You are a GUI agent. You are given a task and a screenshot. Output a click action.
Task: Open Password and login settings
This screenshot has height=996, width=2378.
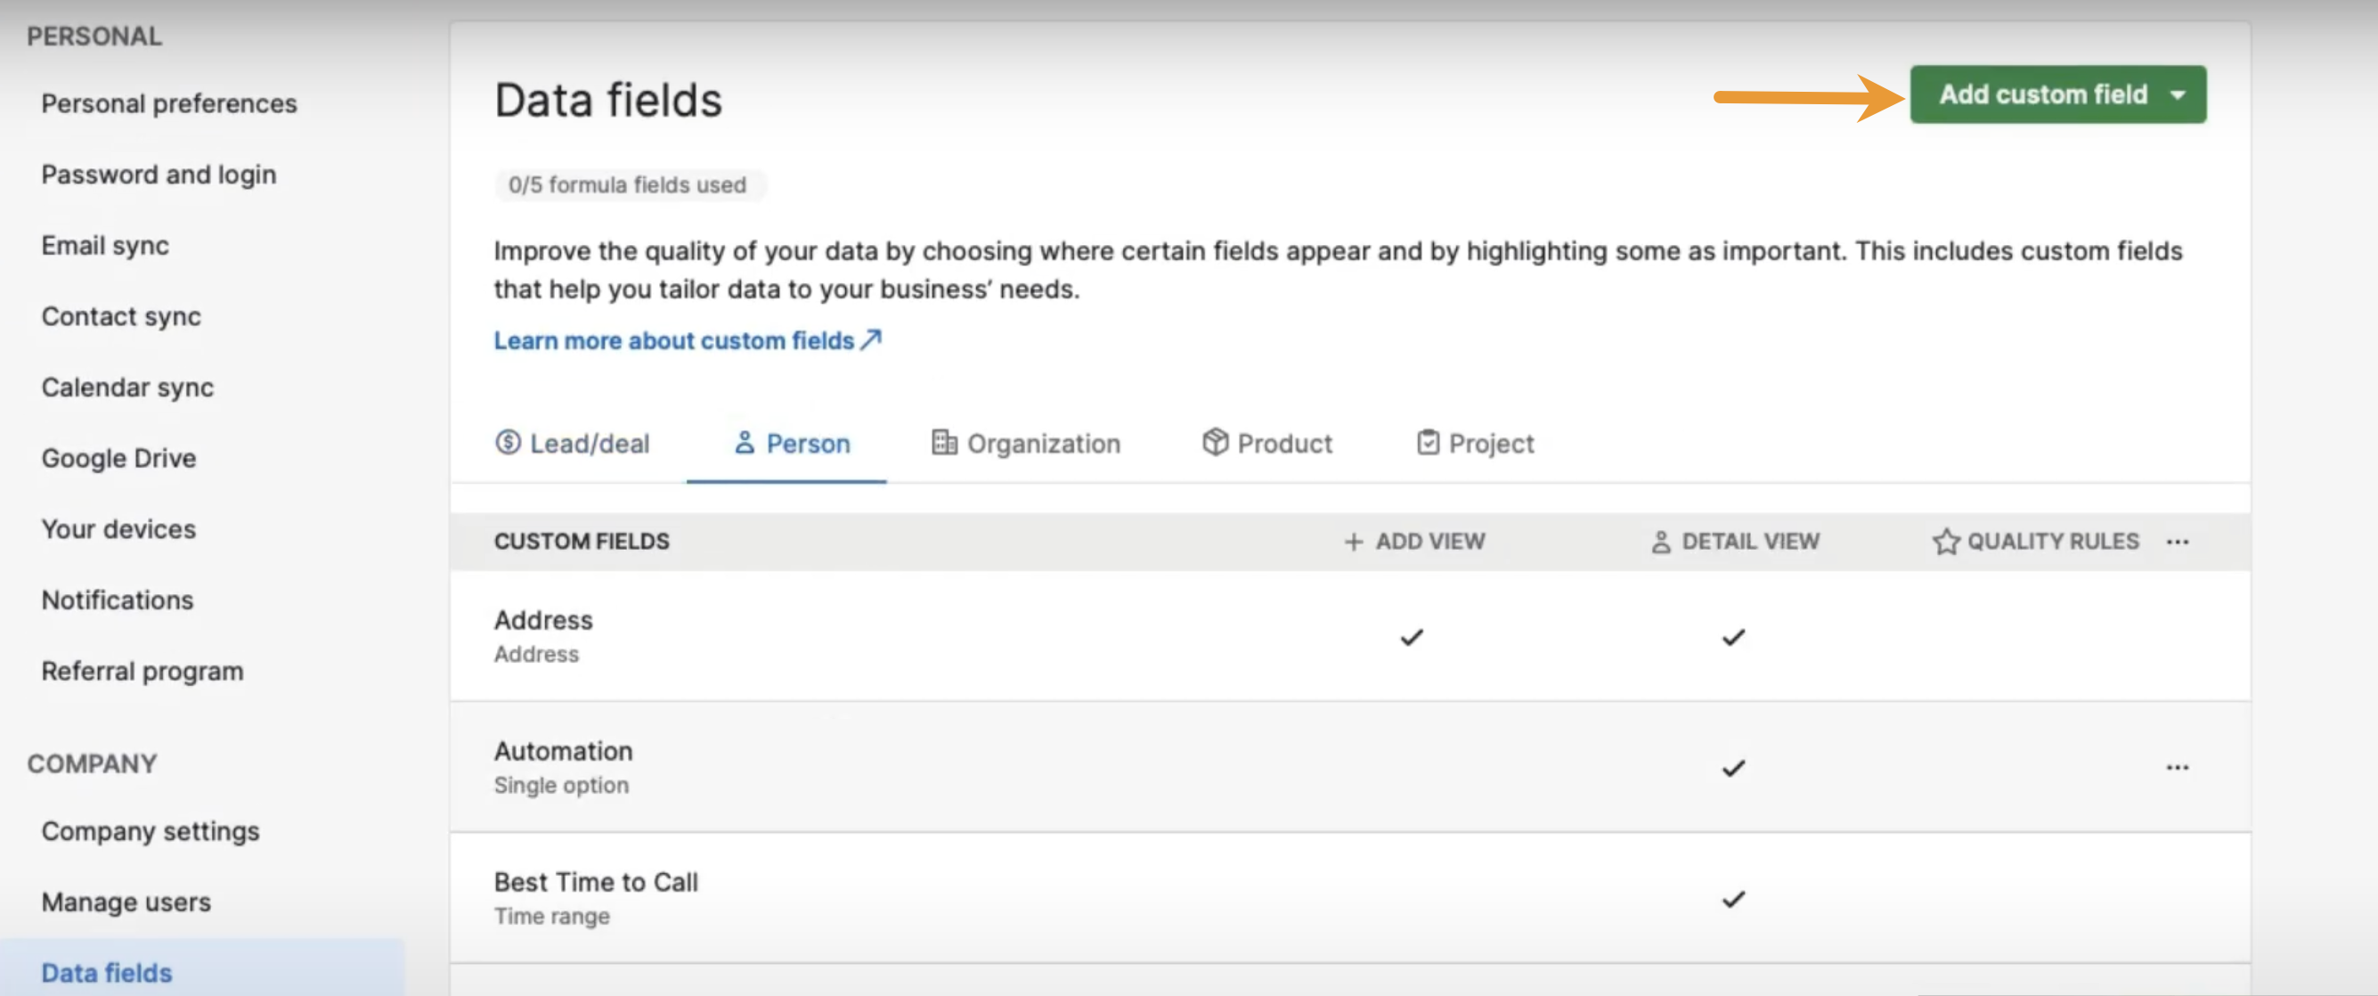159,175
